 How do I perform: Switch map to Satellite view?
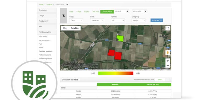[75, 28]
